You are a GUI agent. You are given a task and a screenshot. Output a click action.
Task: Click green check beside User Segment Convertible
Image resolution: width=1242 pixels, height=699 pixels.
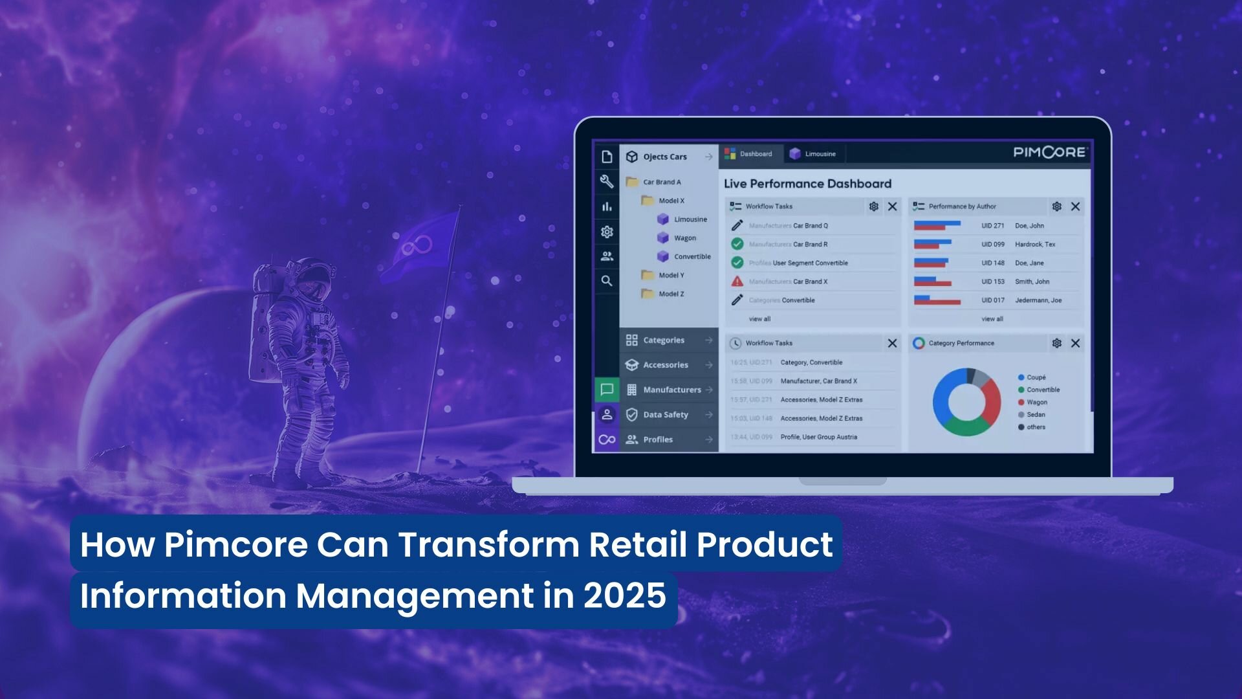(737, 263)
